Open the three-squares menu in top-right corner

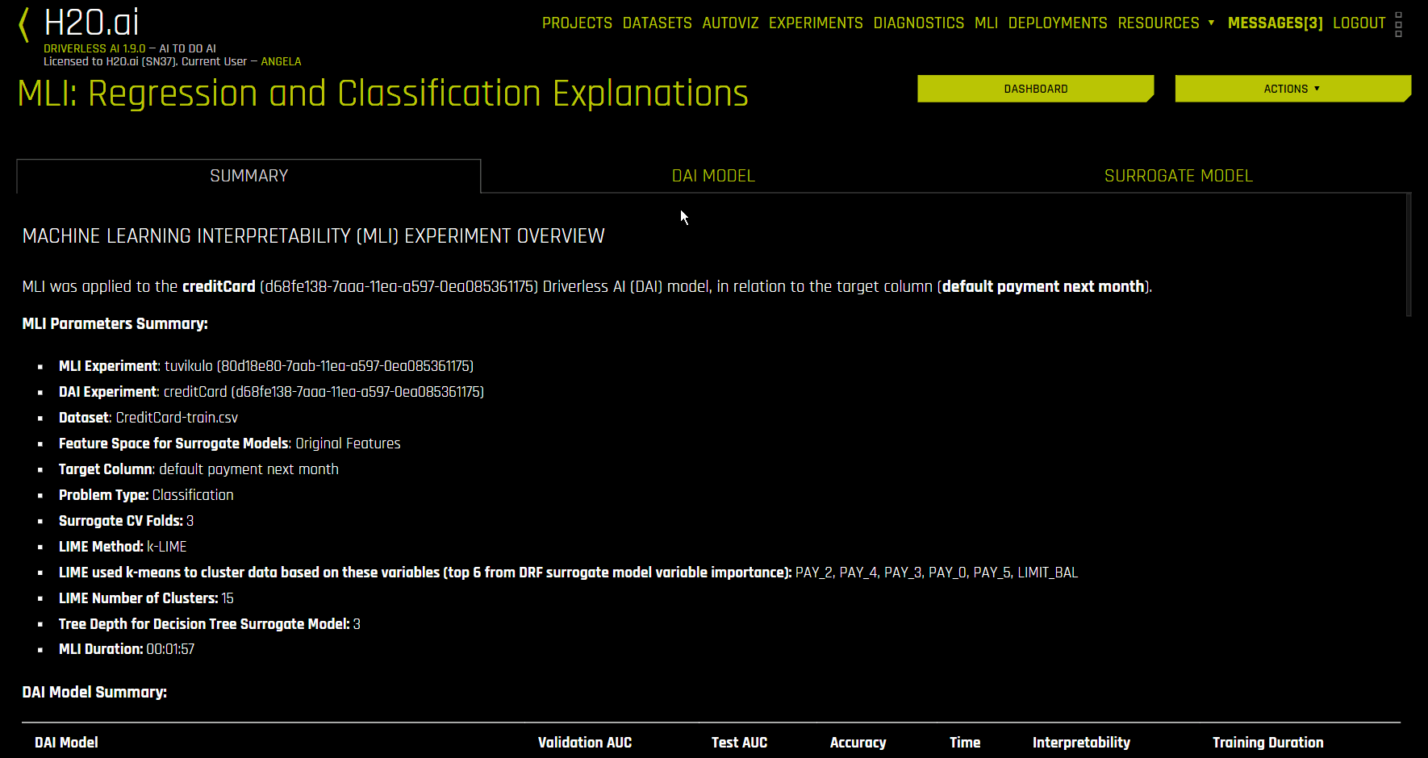pyautogui.click(x=1400, y=24)
